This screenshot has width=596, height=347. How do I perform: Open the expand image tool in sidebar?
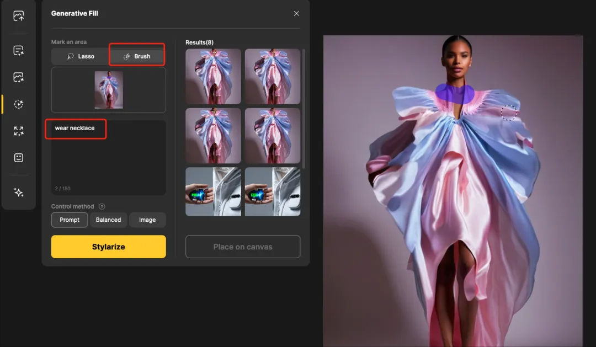19,131
